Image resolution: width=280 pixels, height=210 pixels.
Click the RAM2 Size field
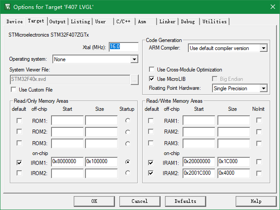(234, 132)
